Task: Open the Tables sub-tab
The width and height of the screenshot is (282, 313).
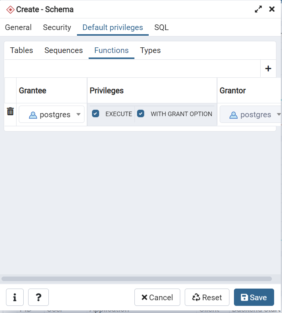Action: pos(21,50)
